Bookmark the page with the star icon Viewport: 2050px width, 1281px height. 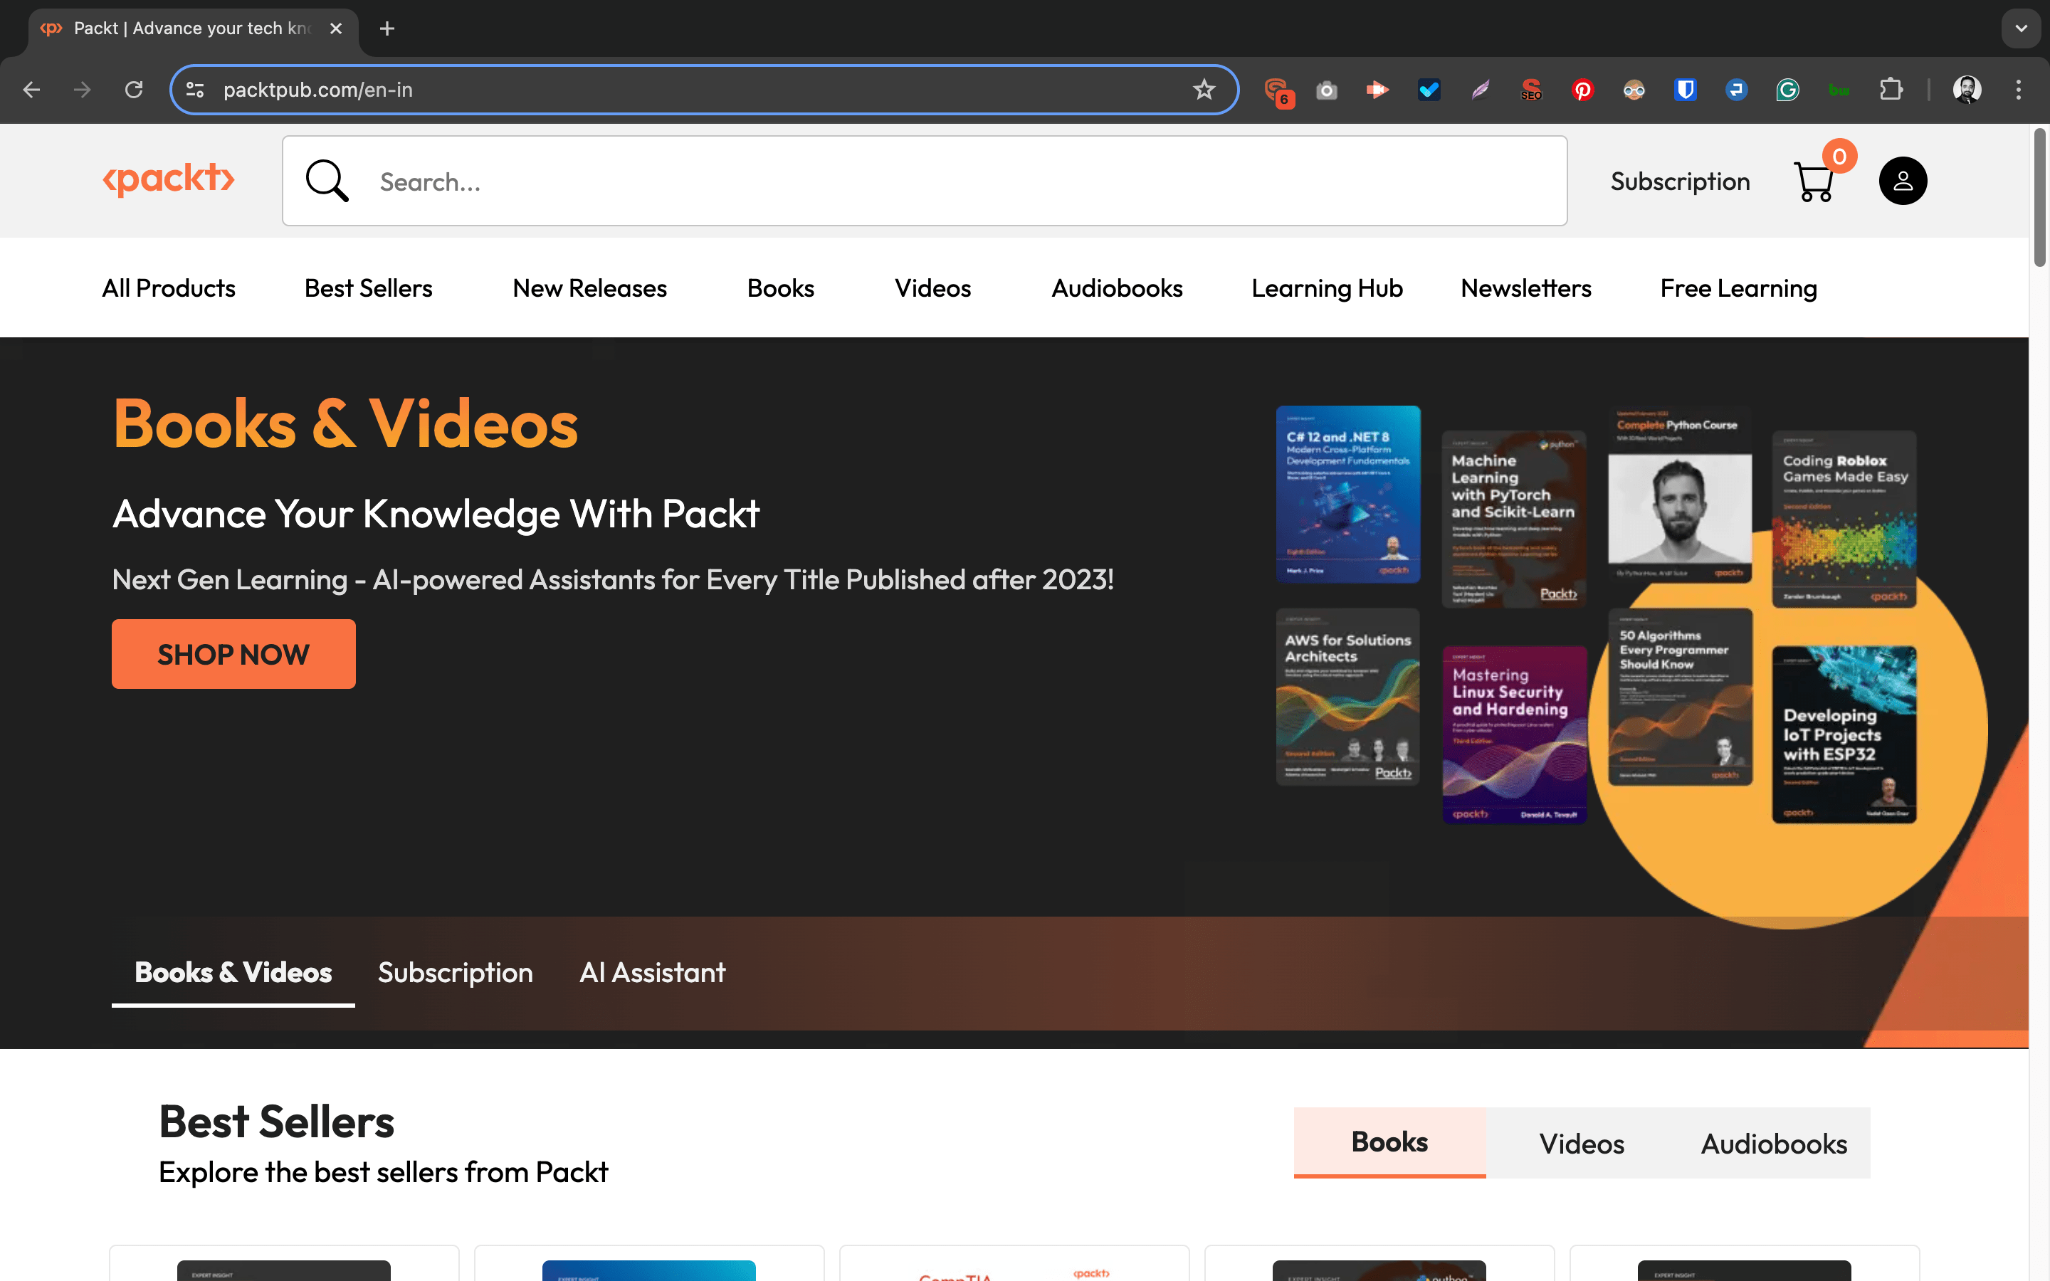[1204, 90]
